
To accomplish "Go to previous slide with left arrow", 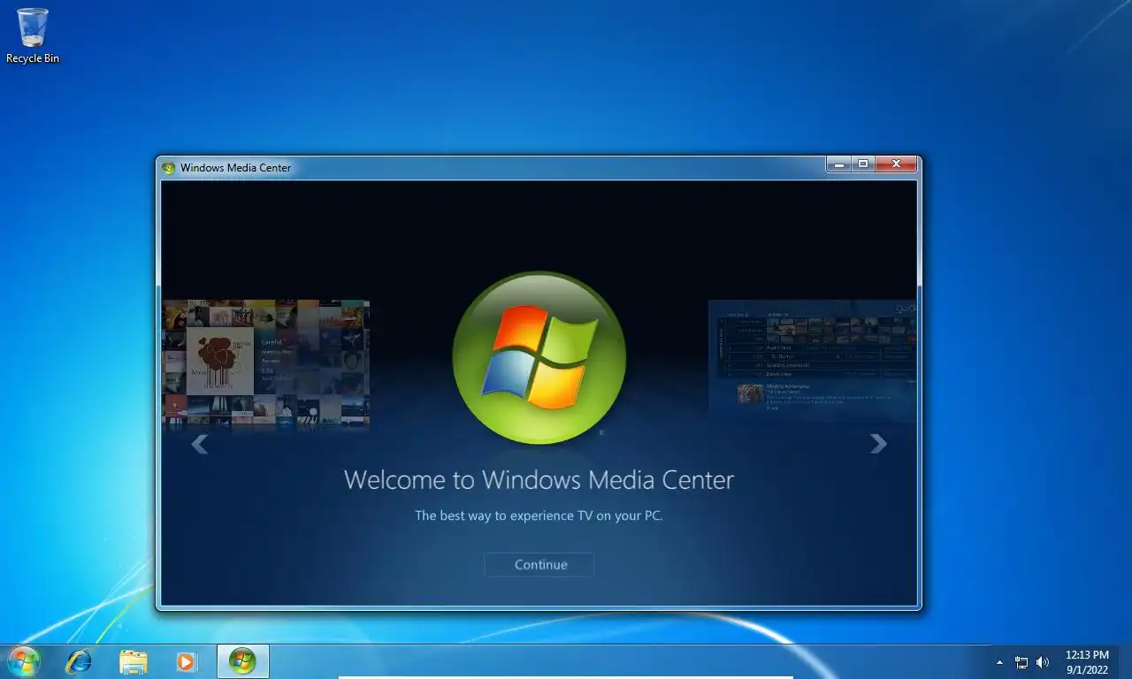I will click(200, 444).
